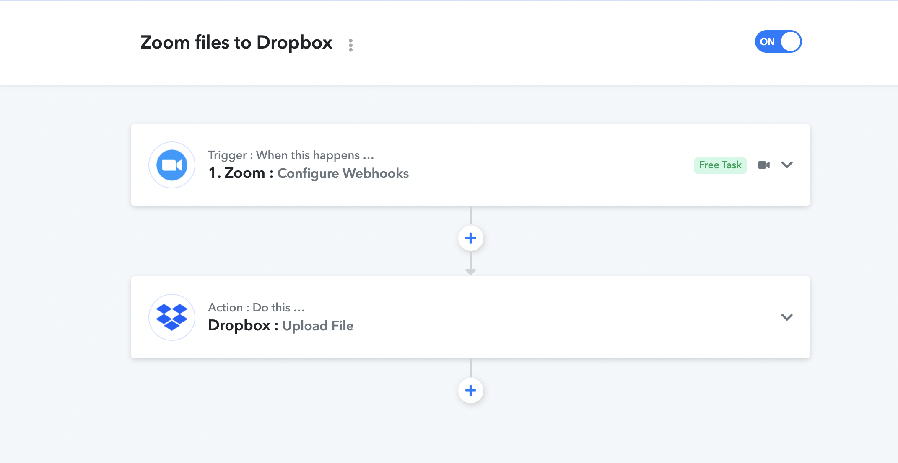898x463 pixels.
Task: Turn off the workflow ON switch
Action: pyautogui.click(x=778, y=41)
